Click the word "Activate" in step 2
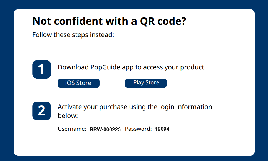The width and height of the screenshot is (268, 161). tap(70, 107)
